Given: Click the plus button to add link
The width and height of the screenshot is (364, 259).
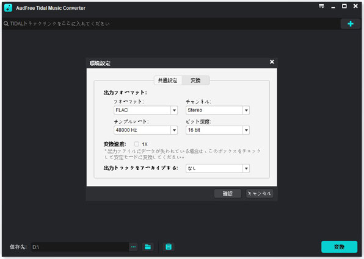Looking at the screenshot, I should 351,24.
